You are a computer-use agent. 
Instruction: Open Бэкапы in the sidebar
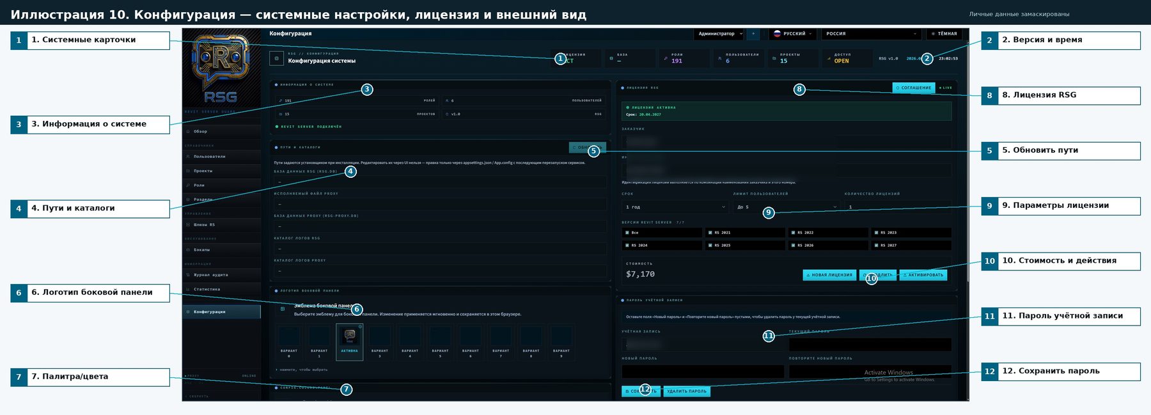pos(222,249)
